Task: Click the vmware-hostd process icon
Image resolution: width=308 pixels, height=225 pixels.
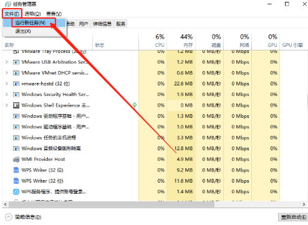Action: [16, 84]
